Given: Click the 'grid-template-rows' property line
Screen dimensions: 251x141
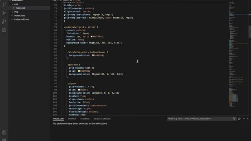Looking at the screenshot, I should [98, 18].
